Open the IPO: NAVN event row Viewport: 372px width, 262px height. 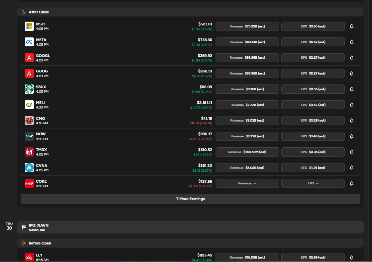[190, 227]
